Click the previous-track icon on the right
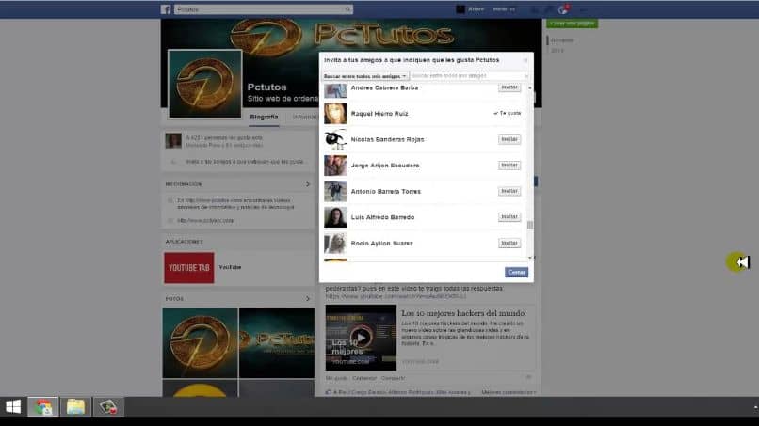 pyautogui.click(x=743, y=262)
